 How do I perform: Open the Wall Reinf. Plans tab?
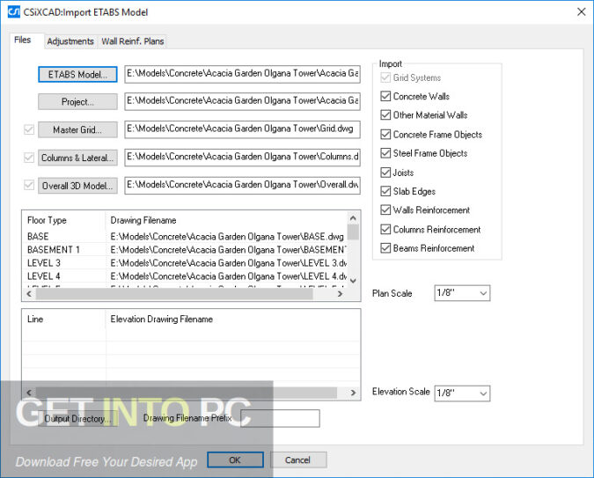click(133, 41)
